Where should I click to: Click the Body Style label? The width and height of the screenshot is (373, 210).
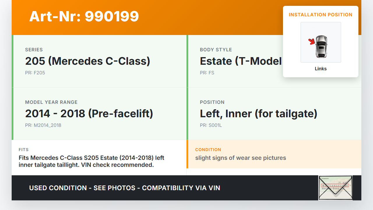[216, 50]
